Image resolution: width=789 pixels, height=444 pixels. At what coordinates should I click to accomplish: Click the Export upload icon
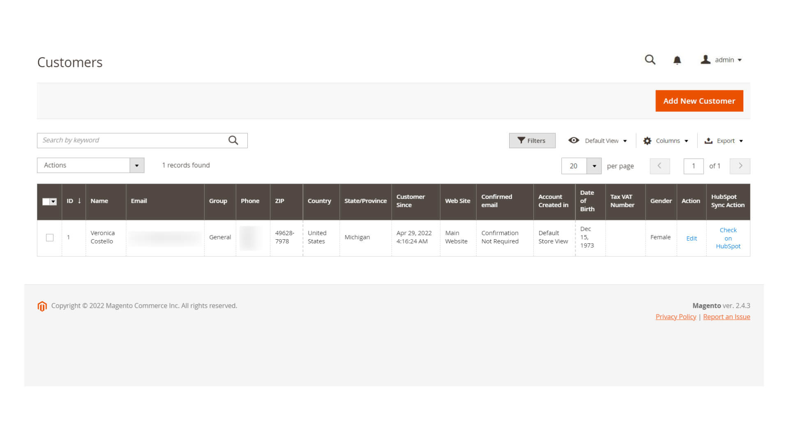(708, 141)
